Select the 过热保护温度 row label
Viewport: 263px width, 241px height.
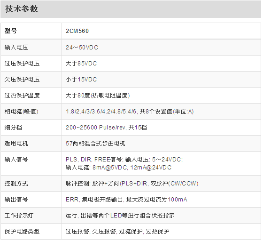pos(22,95)
